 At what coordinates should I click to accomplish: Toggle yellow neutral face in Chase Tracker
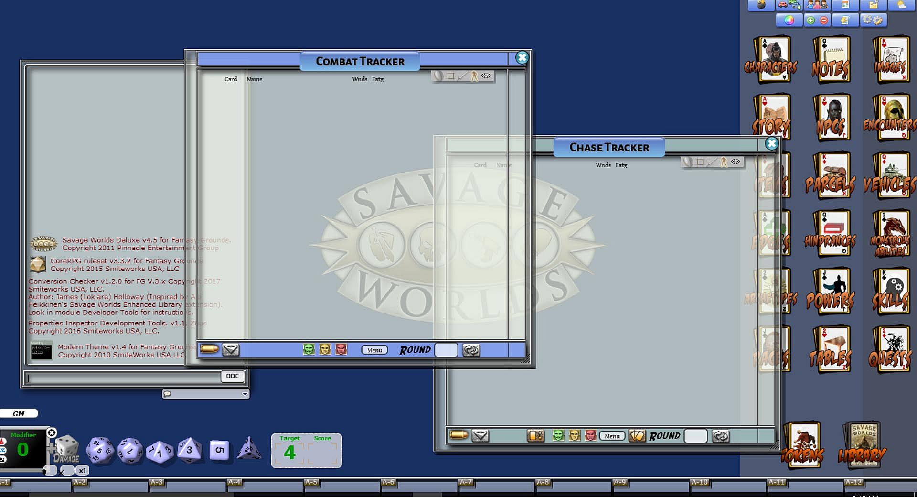575,435
